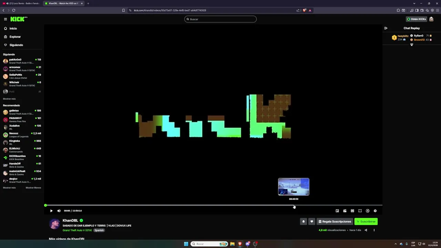The height and width of the screenshot is (248, 441).
Task: Open realmizkifsalt recommended channel
Action: [22, 173]
